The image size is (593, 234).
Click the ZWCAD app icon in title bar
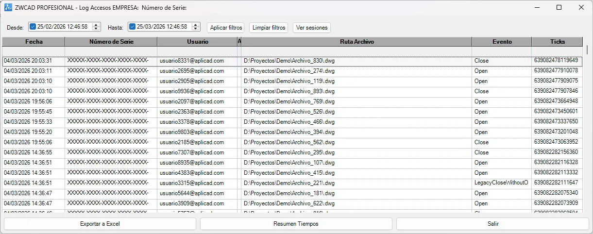pyautogui.click(x=8, y=7)
